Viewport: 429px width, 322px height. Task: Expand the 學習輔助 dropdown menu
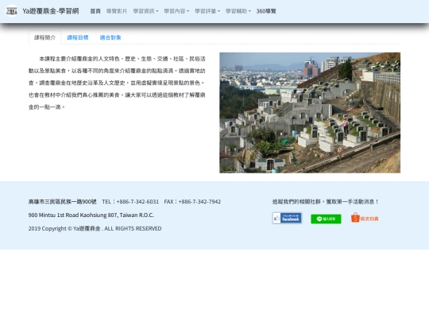238,11
